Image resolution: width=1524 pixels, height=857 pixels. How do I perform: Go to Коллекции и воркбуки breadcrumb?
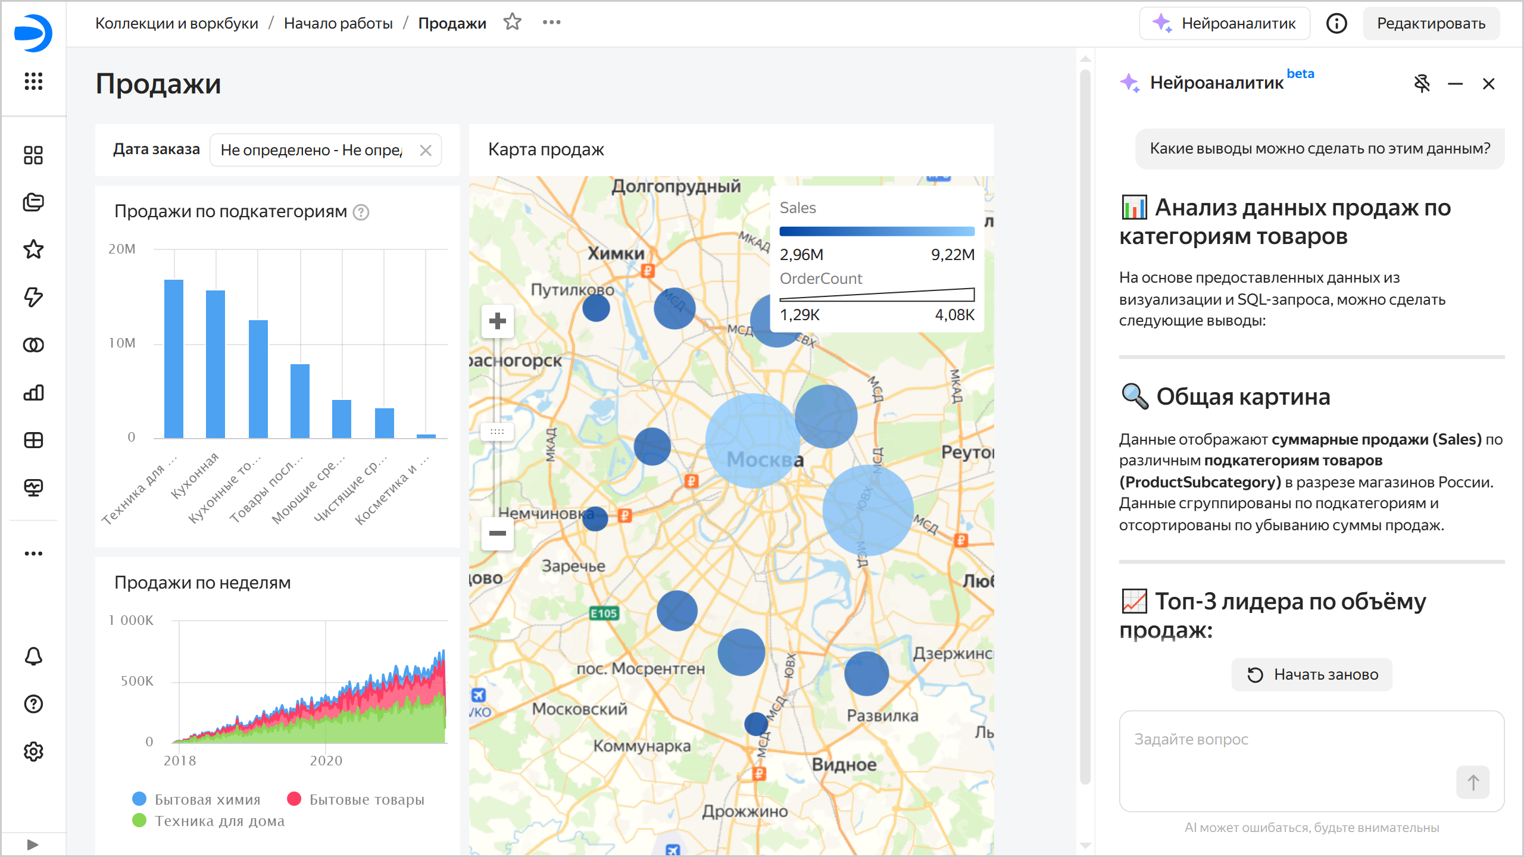pyautogui.click(x=177, y=23)
